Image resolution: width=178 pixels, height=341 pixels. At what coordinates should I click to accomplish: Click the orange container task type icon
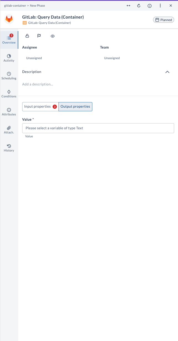click(24, 23)
